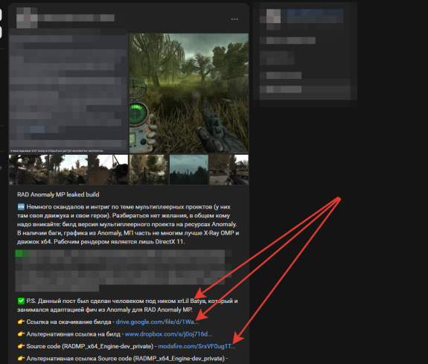Open the www.dropbox.com alternative build link
Screen dimensions: 428x364
point(168,334)
